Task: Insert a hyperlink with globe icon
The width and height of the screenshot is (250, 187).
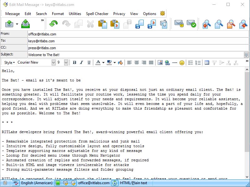Action: point(167,63)
